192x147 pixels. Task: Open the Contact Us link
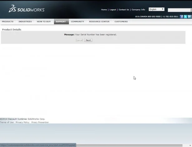[124, 10]
